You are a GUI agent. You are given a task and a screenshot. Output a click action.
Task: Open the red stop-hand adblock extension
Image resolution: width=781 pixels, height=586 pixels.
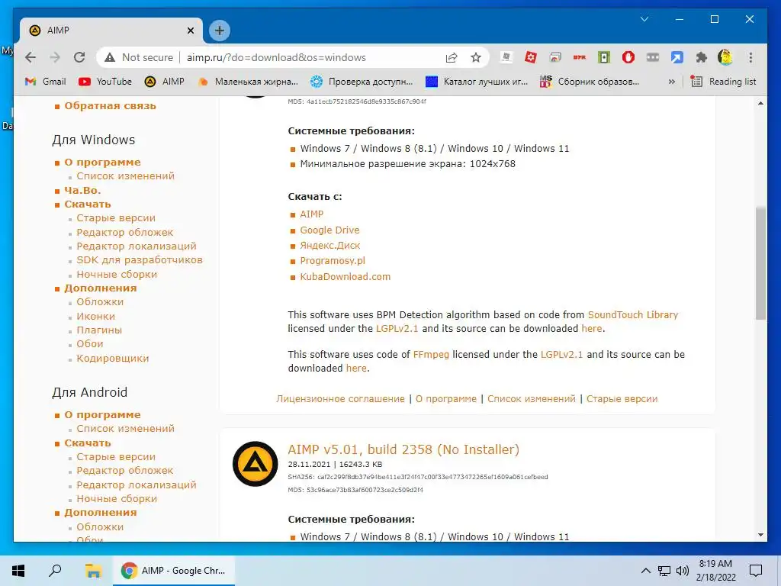coord(628,57)
